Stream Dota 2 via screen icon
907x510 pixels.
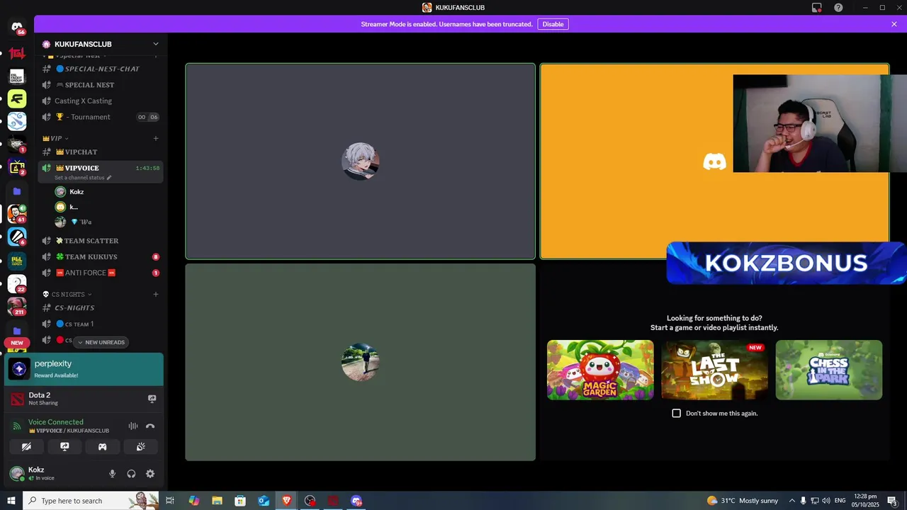(152, 399)
